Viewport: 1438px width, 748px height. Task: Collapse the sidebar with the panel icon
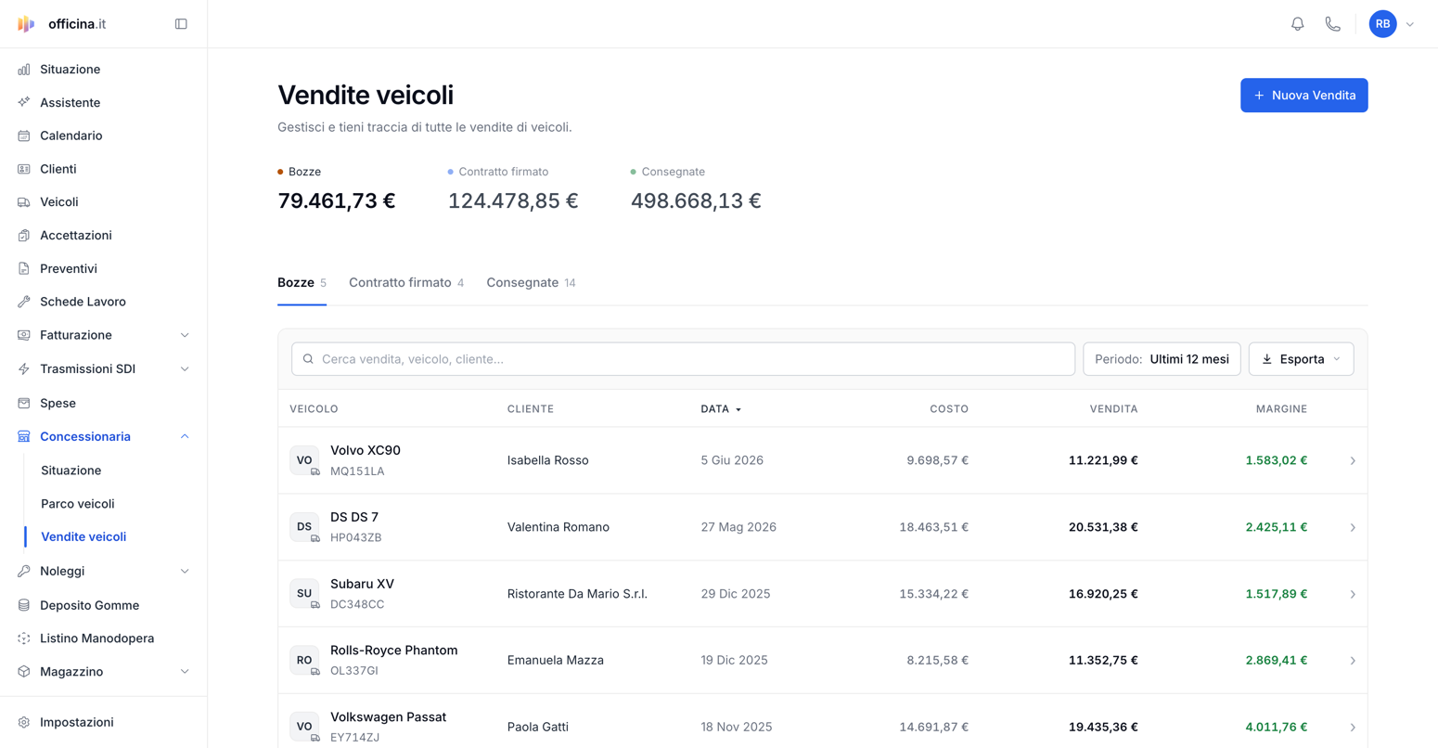(x=181, y=24)
